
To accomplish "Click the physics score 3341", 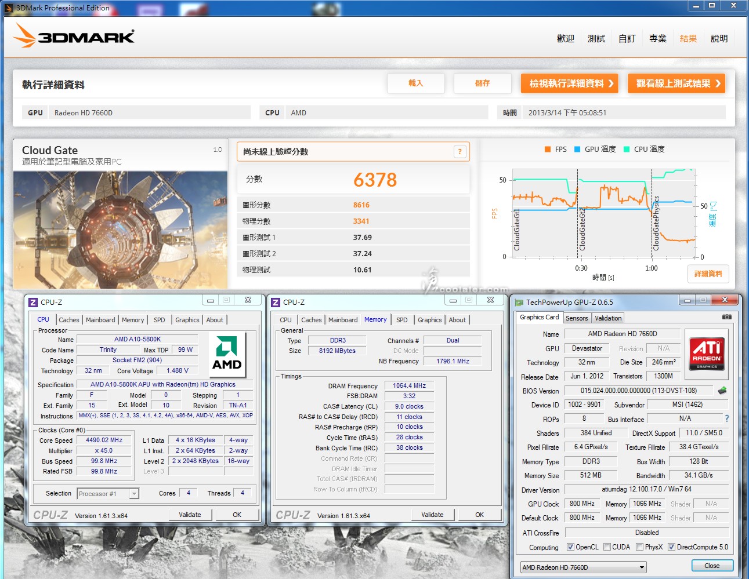I will click(361, 221).
